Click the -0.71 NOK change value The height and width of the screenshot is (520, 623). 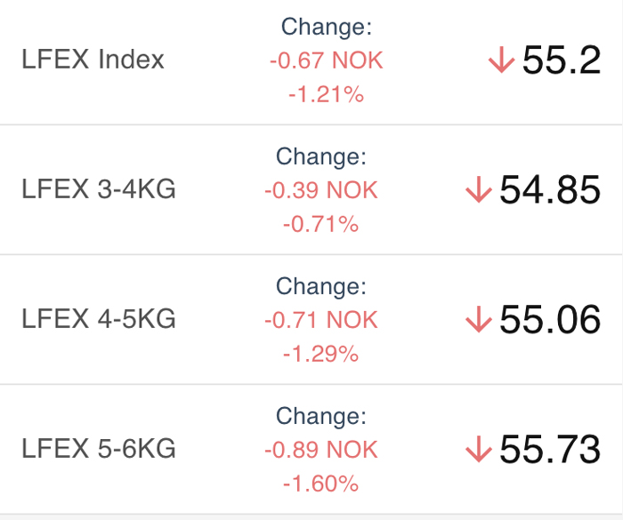pyautogui.click(x=321, y=319)
